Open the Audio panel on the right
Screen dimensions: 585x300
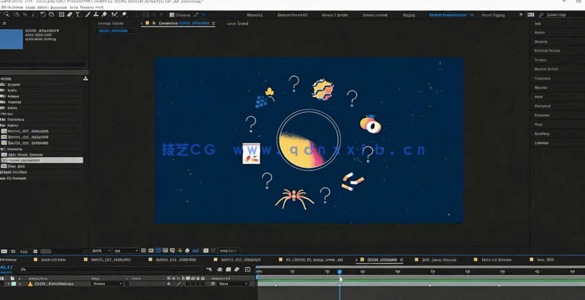pyautogui.click(x=539, y=32)
